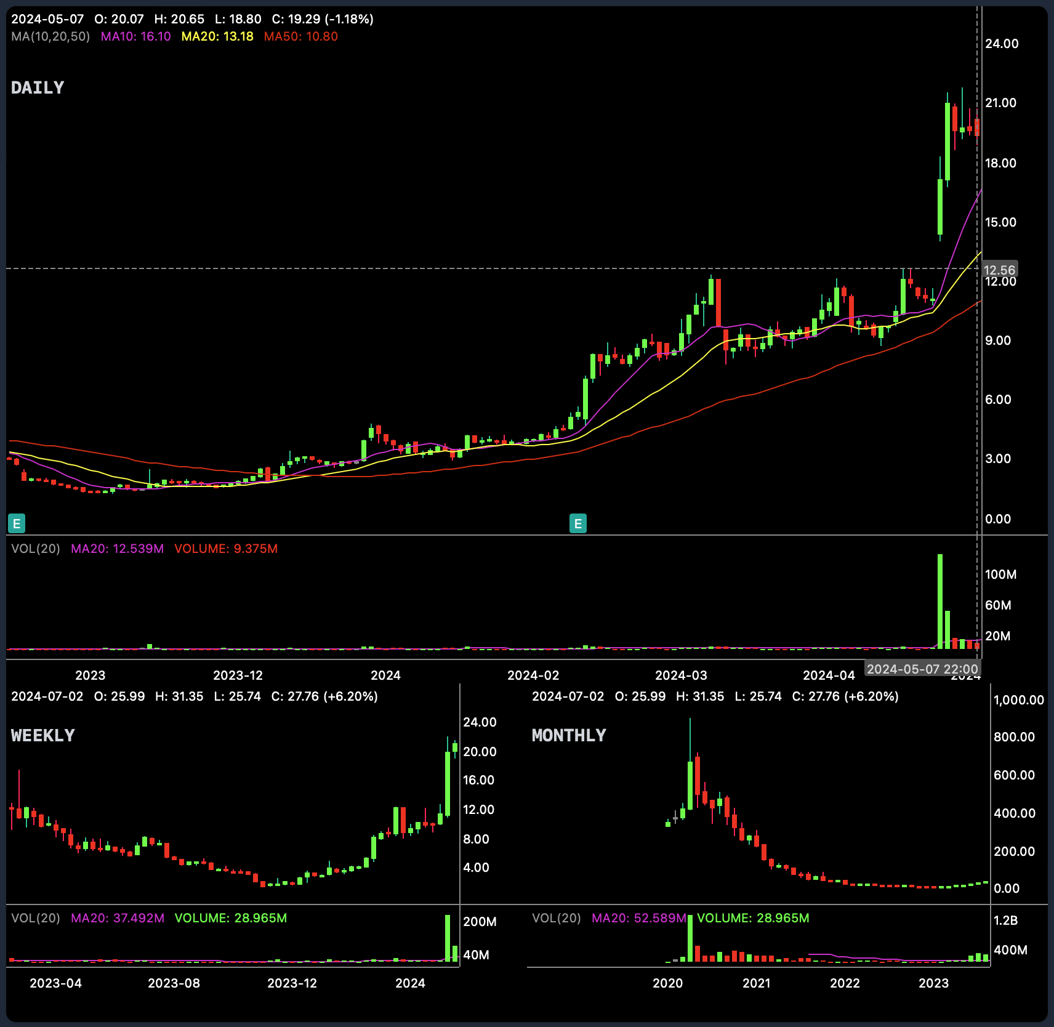This screenshot has height=1027, width=1054.
Task: Click the 12.56 crosshair price tag
Action: 999,270
